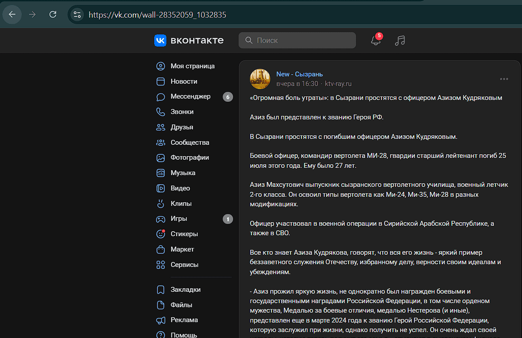Go to Моя страница in sidebar
Image resolution: width=522 pixels, height=338 pixels.
point(192,66)
